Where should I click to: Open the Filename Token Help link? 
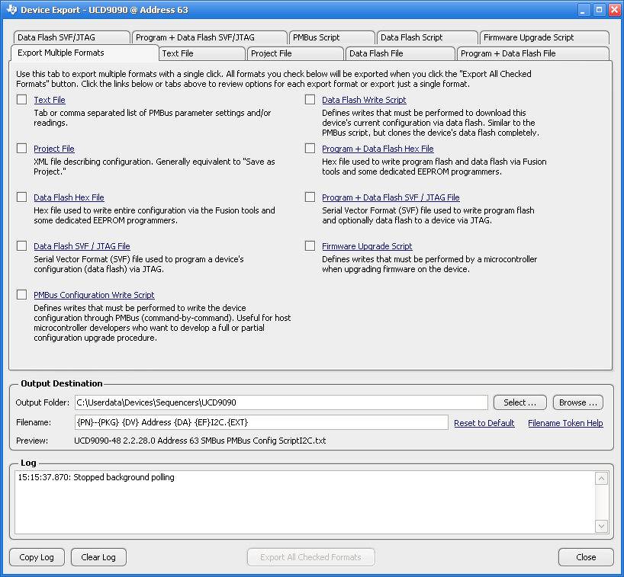click(565, 423)
